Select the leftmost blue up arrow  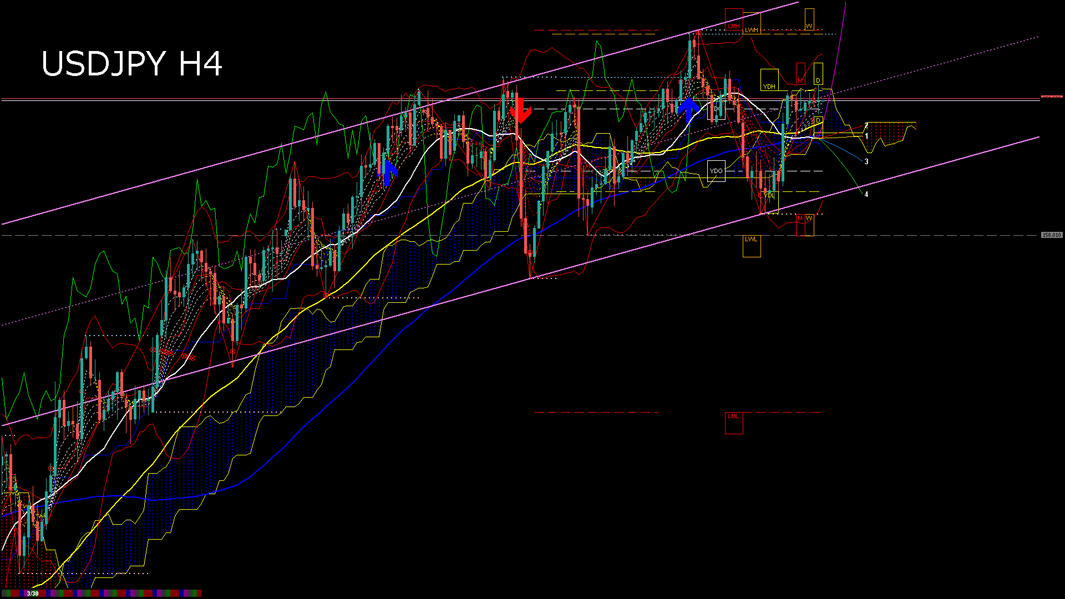point(388,172)
